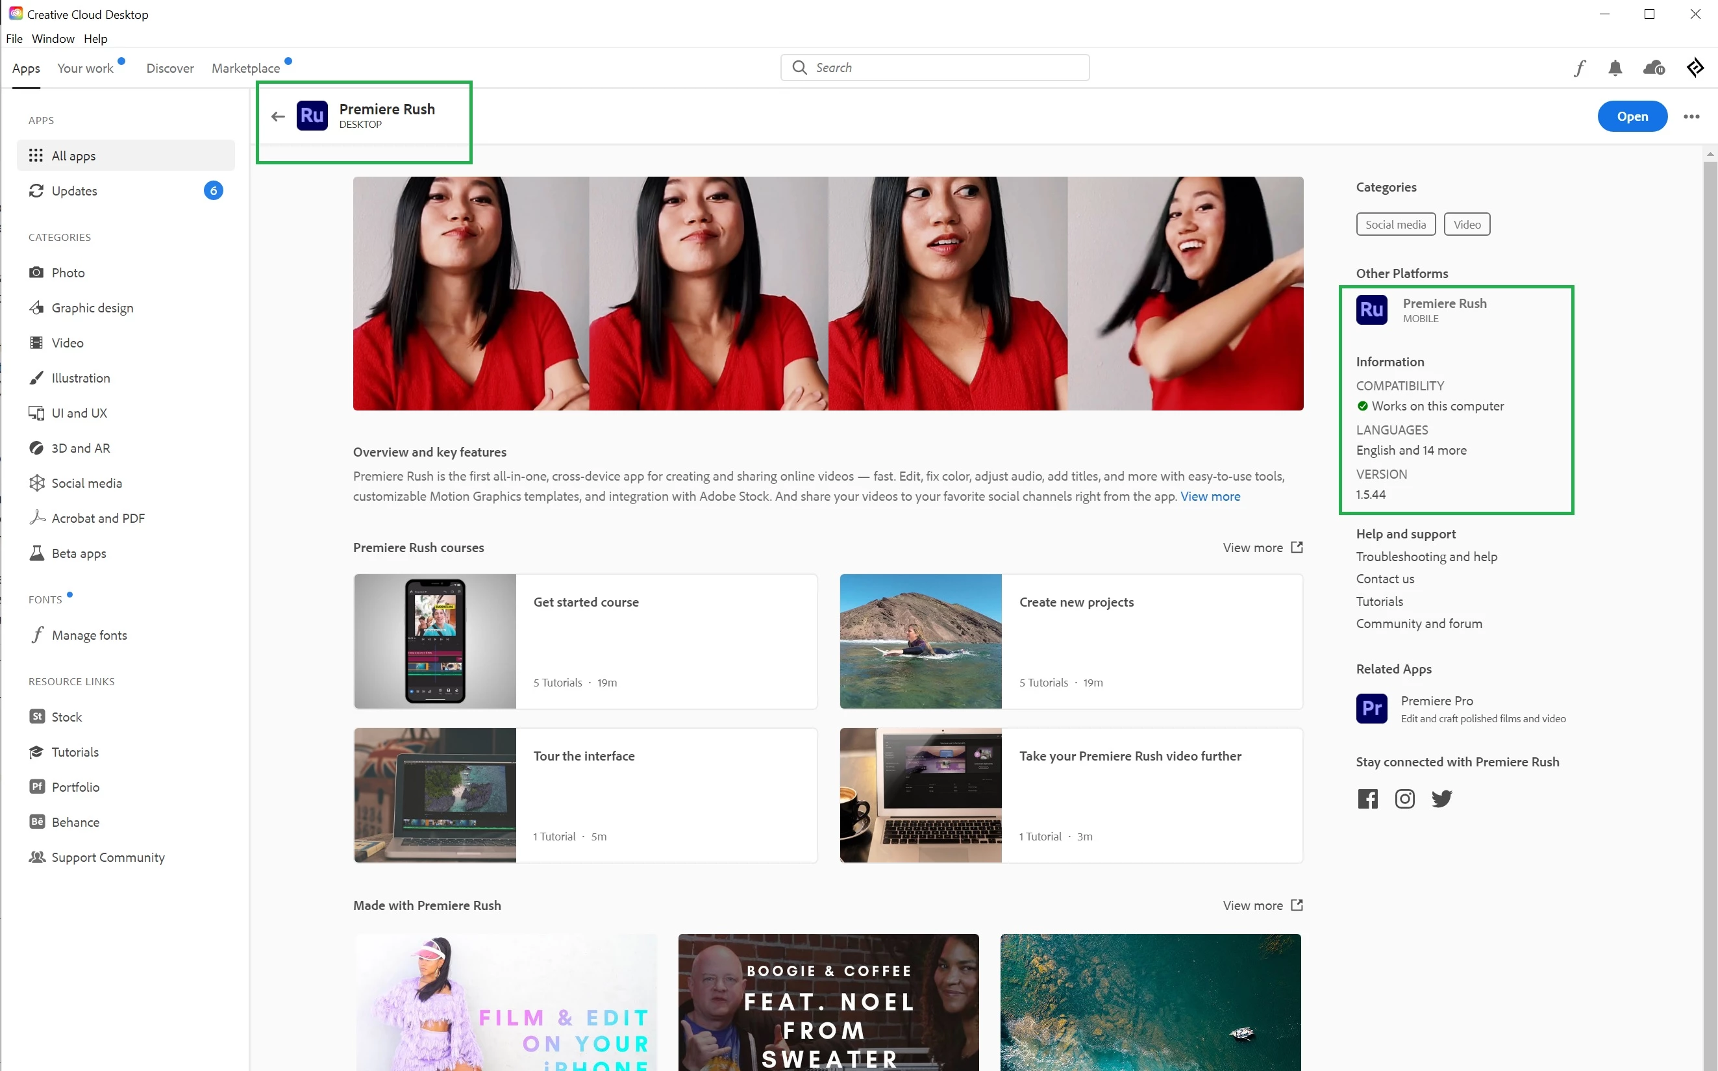Open Premiere Rush Instagram icon
Screen dimensions: 1718x1071
click(x=1404, y=799)
